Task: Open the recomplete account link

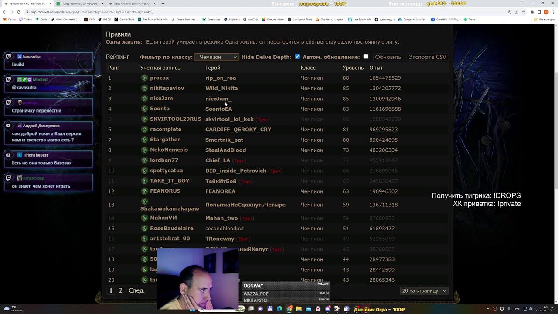Action: coord(166,129)
